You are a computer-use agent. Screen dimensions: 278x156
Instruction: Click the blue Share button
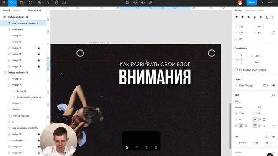coord(252,3)
